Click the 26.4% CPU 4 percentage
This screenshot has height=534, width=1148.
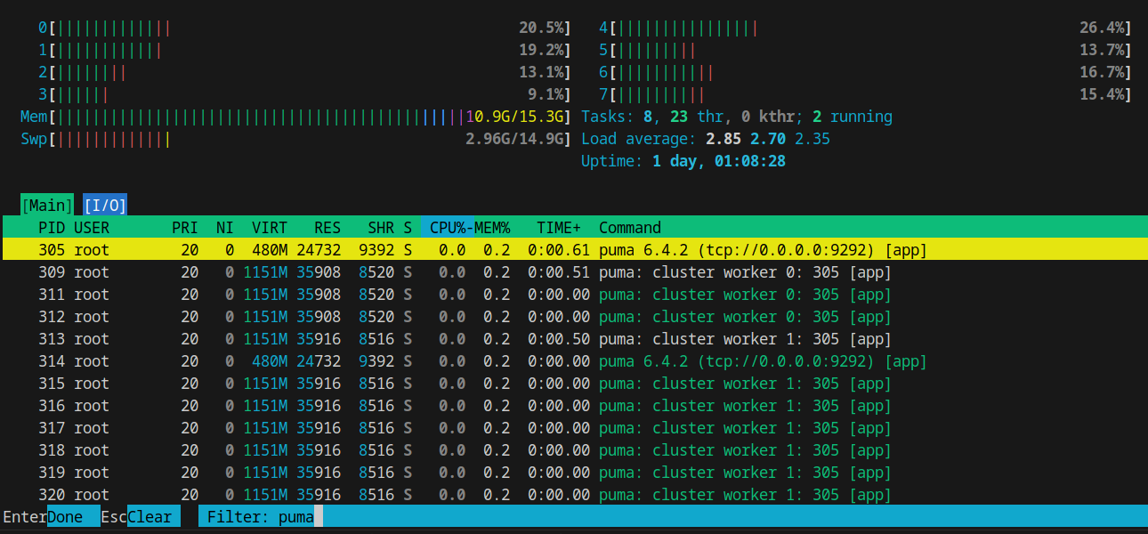coord(1102,28)
